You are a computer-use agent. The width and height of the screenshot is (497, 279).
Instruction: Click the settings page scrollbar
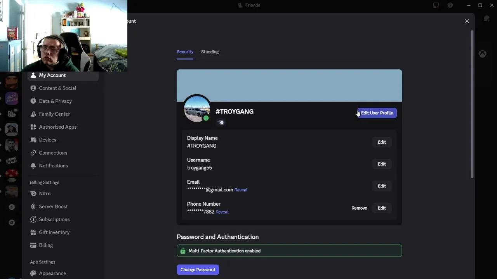coord(472,104)
